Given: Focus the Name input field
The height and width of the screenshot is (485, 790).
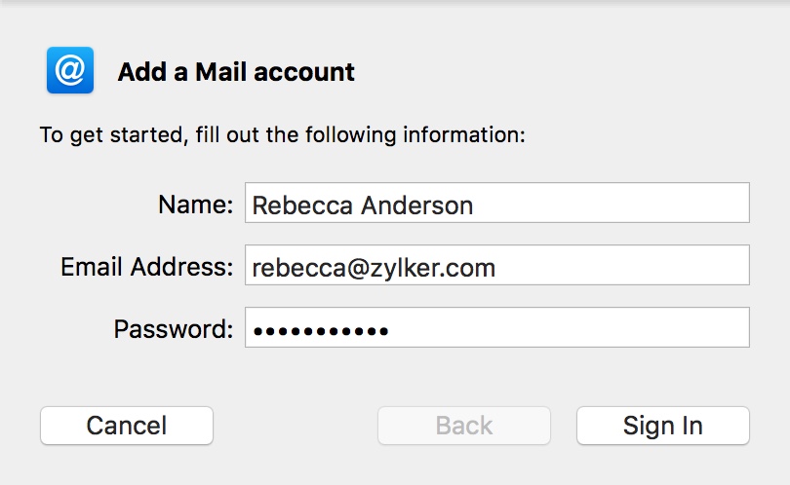Looking at the screenshot, I should click(x=496, y=204).
